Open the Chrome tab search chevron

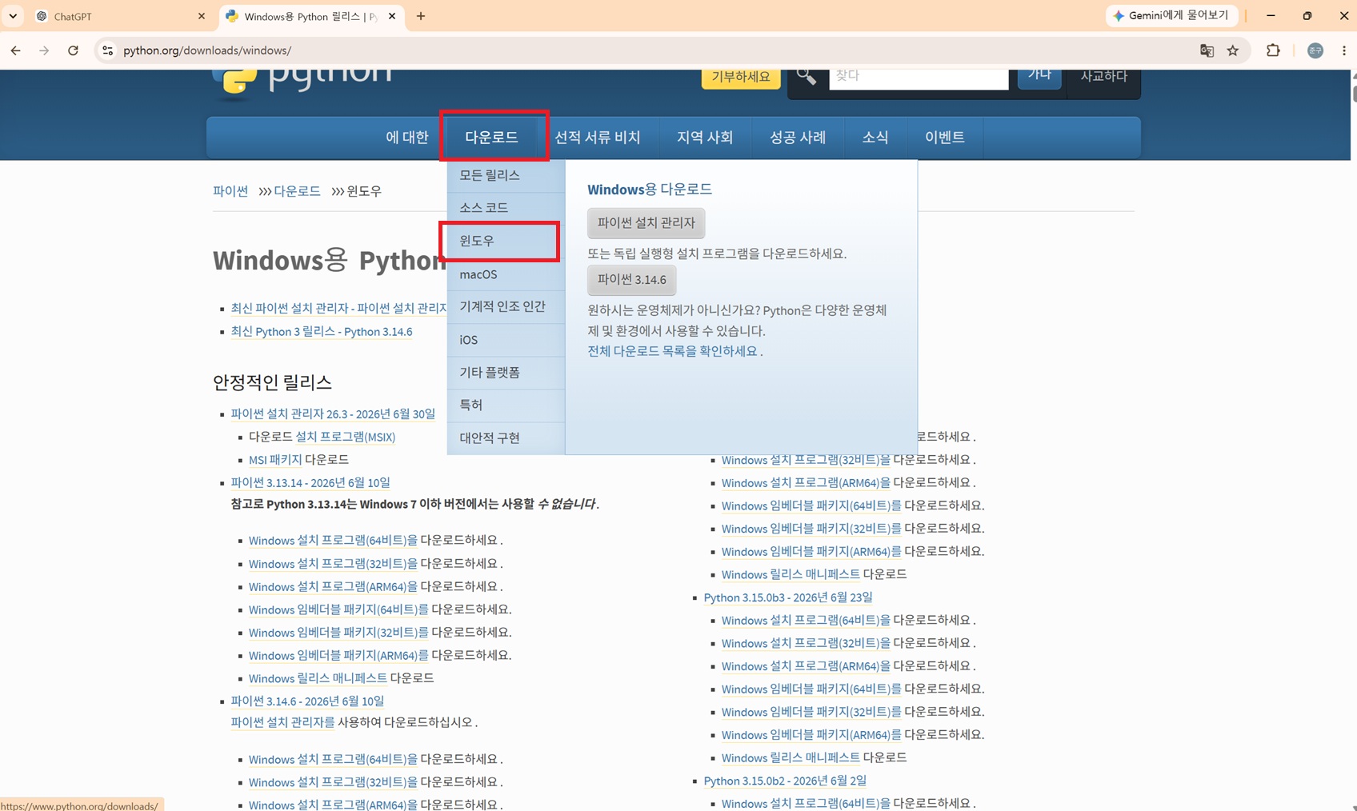pyautogui.click(x=13, y=16)
